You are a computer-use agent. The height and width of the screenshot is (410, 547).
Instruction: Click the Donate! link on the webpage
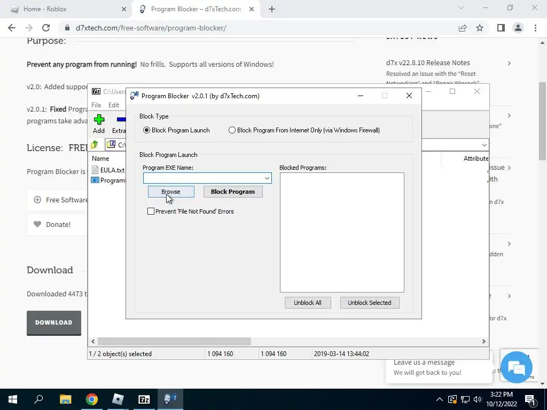pos(58,225)
